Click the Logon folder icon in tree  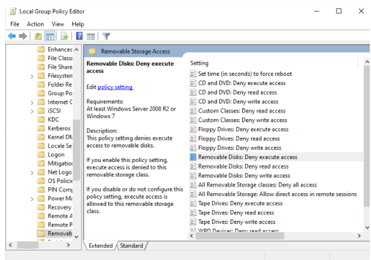(x=41, y=154)
